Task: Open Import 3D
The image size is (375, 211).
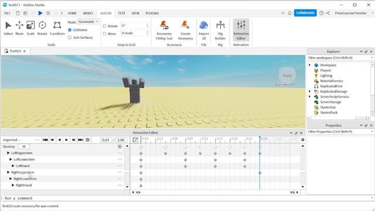Action: 204,30
